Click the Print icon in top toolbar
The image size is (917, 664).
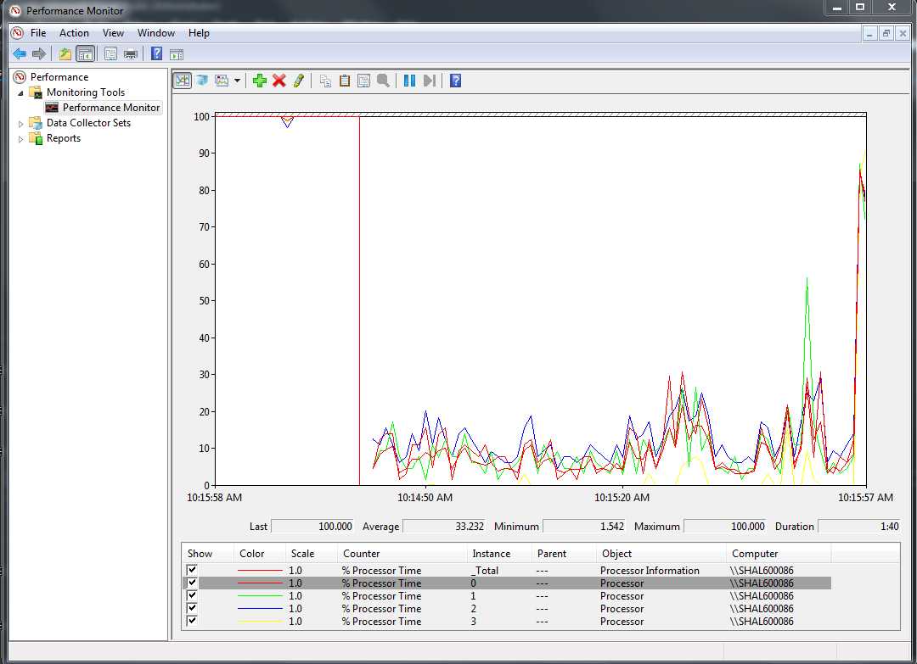coord(131,54)
